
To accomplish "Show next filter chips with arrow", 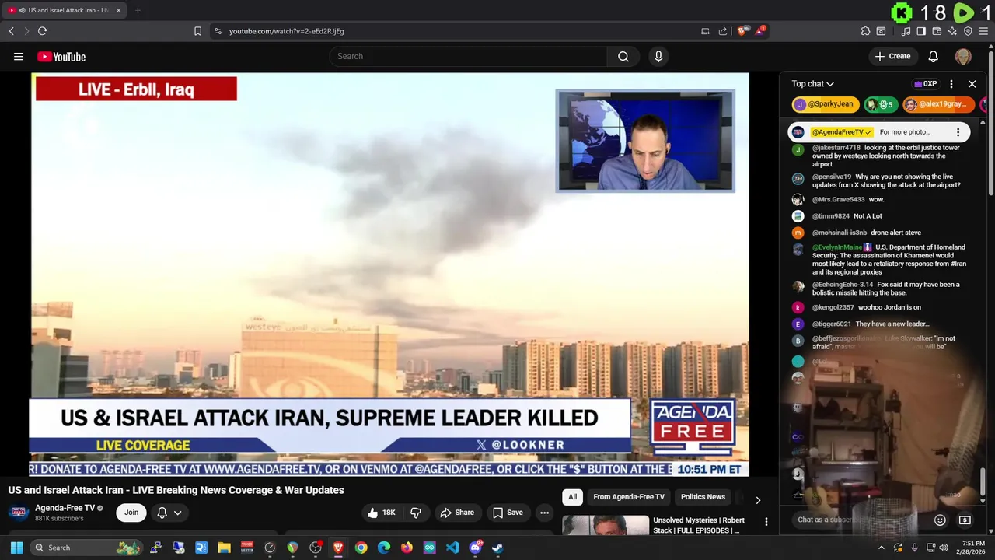I will 758,500.
